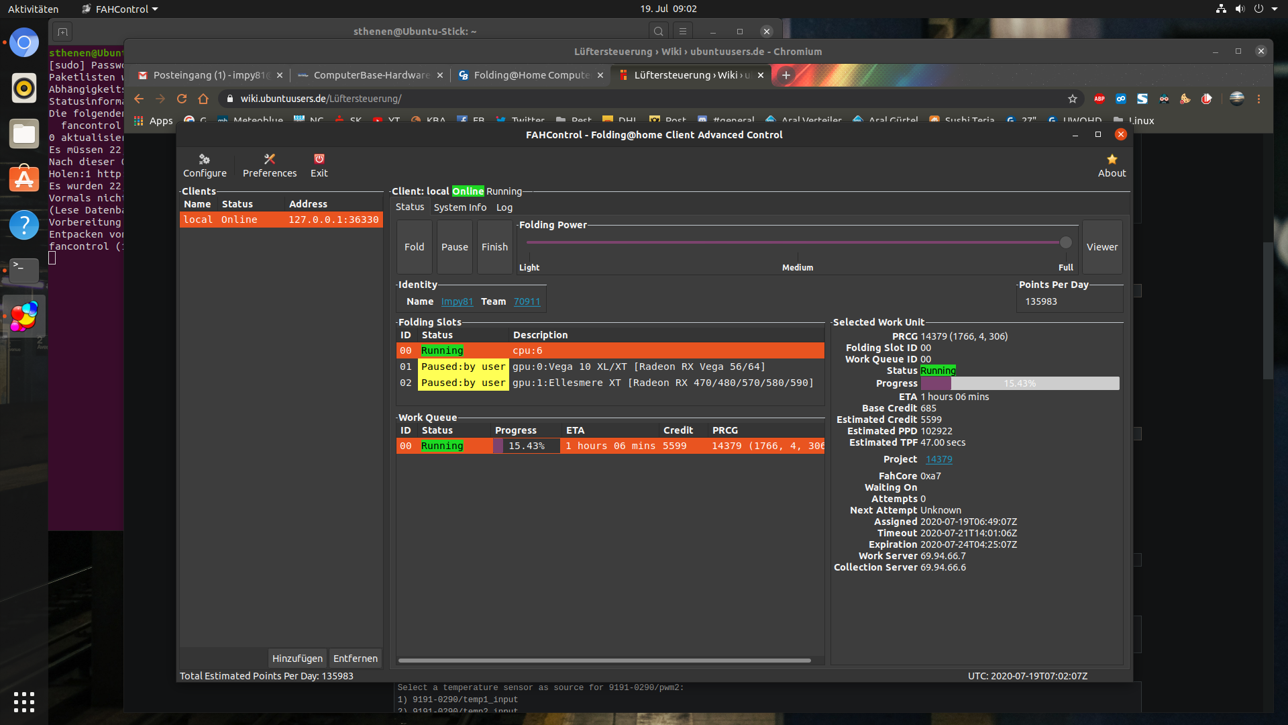
Task: Open Ubuntu Software from the dock
Action: click(x=24, y=179)
